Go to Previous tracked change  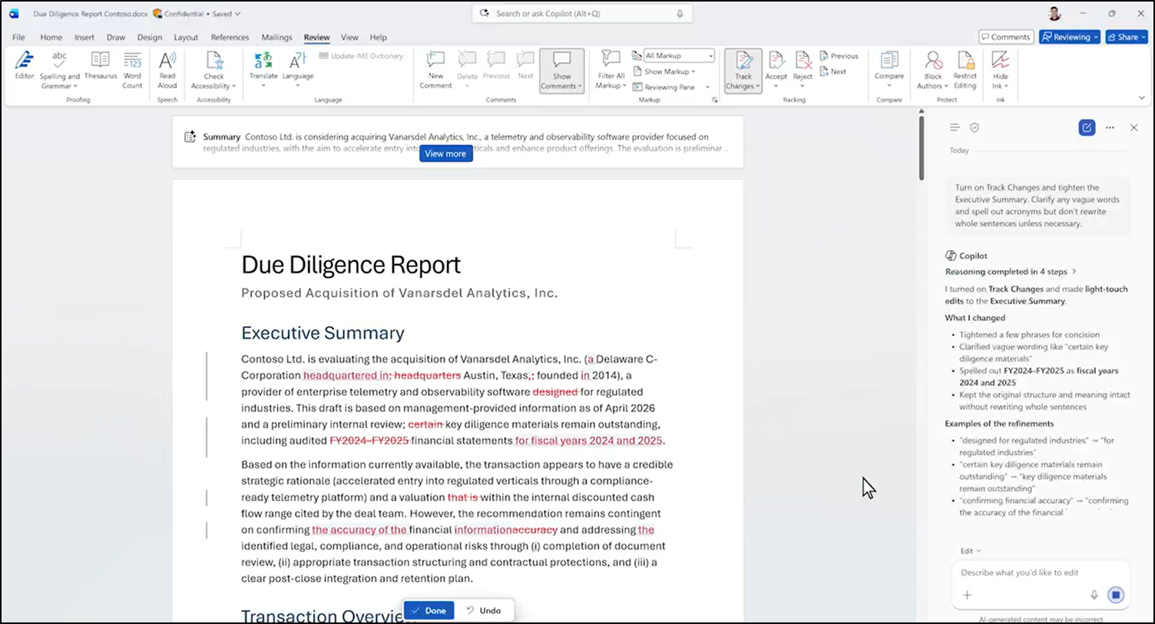[839, 56]
